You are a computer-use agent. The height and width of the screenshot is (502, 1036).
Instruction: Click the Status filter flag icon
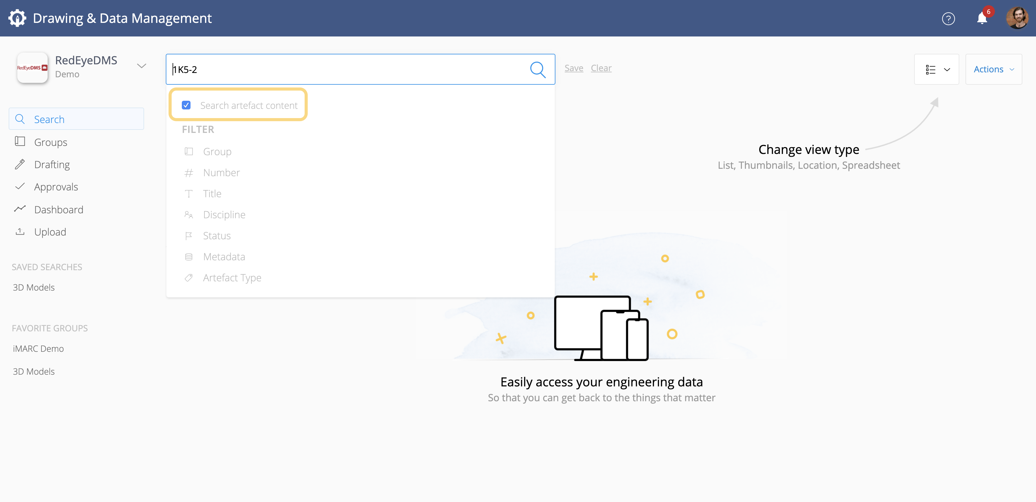[189, 236]
